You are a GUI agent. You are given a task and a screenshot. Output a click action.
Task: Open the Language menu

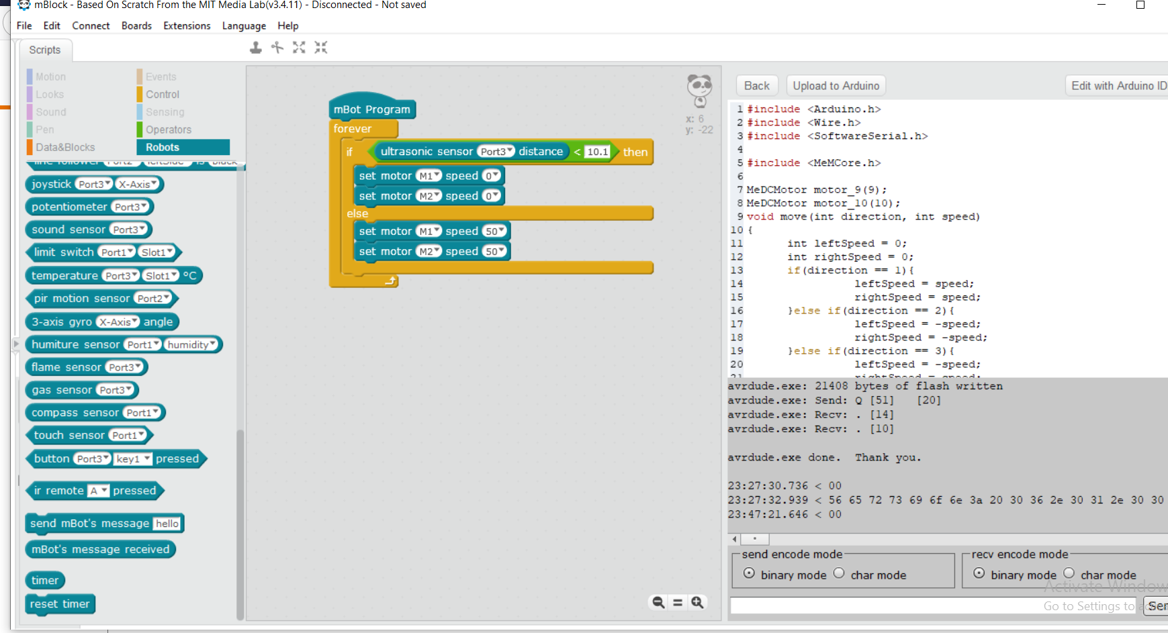pyautogui.click(x=244, y=26)
